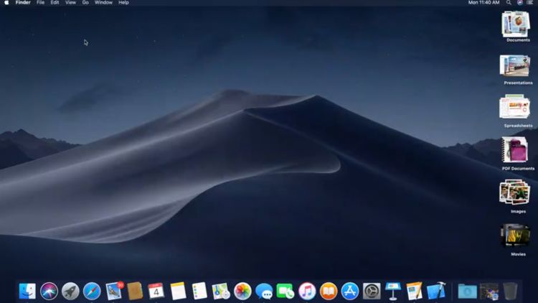Open the View menu
Screen dimensions: 538x303
(71, 3)
